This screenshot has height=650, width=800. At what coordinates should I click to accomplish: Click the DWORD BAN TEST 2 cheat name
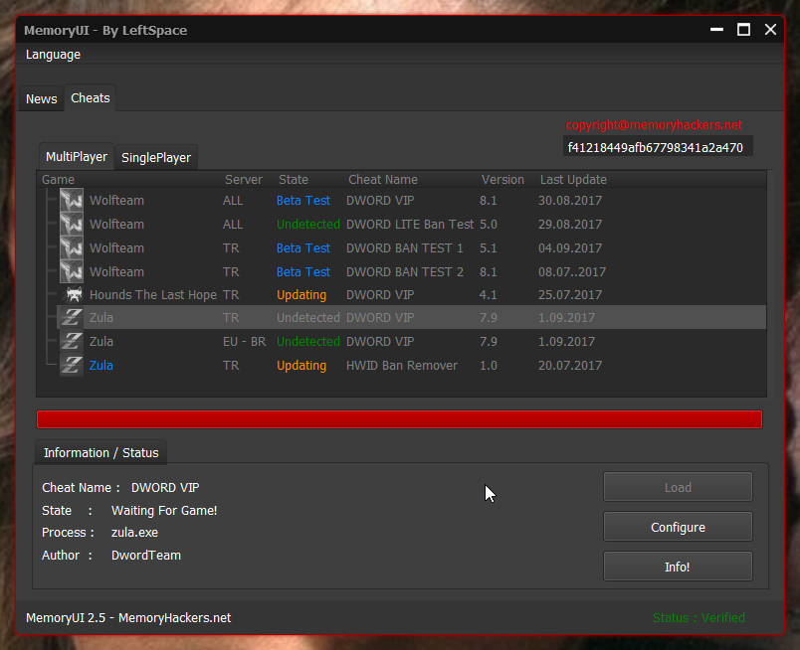pyautogui.click(x=405, y=271)
